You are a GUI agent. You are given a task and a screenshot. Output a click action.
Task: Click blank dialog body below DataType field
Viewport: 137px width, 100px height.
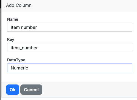(x=69, y=77)
